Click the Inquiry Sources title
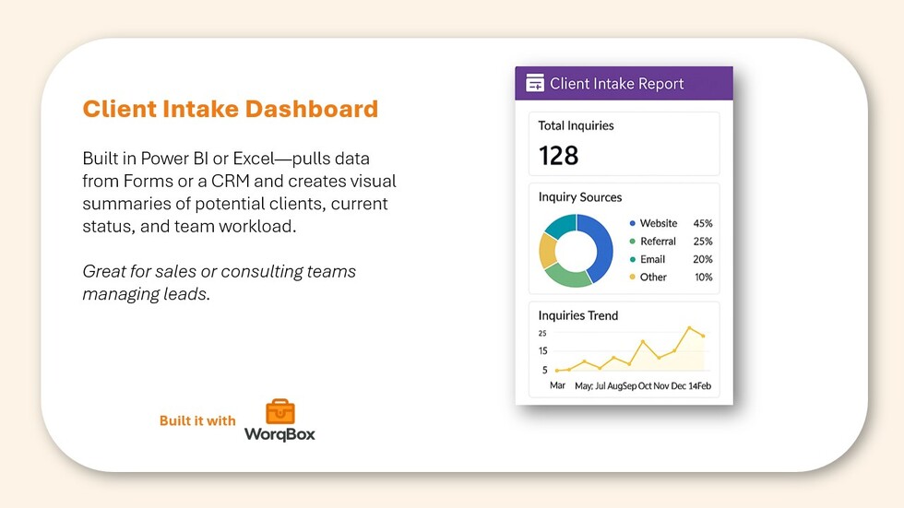 [x=579, y=197]
